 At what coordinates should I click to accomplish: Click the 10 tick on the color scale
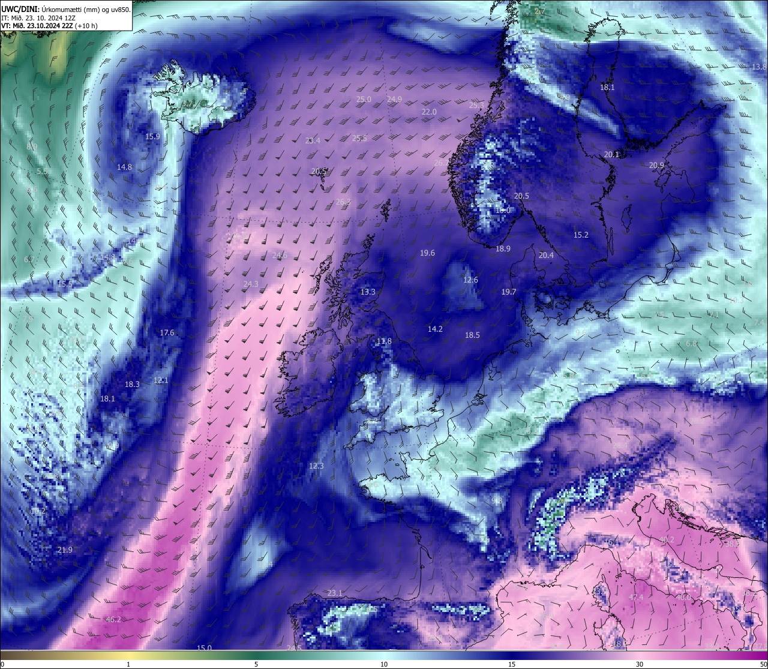click(x=384, y=664)
